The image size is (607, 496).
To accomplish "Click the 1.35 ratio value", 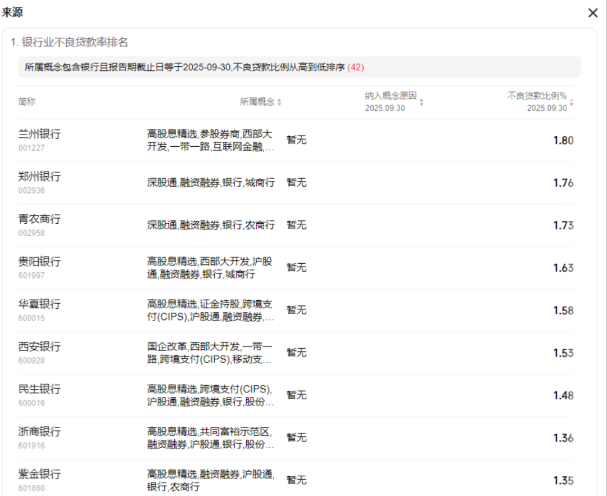I will pos(563,481).
